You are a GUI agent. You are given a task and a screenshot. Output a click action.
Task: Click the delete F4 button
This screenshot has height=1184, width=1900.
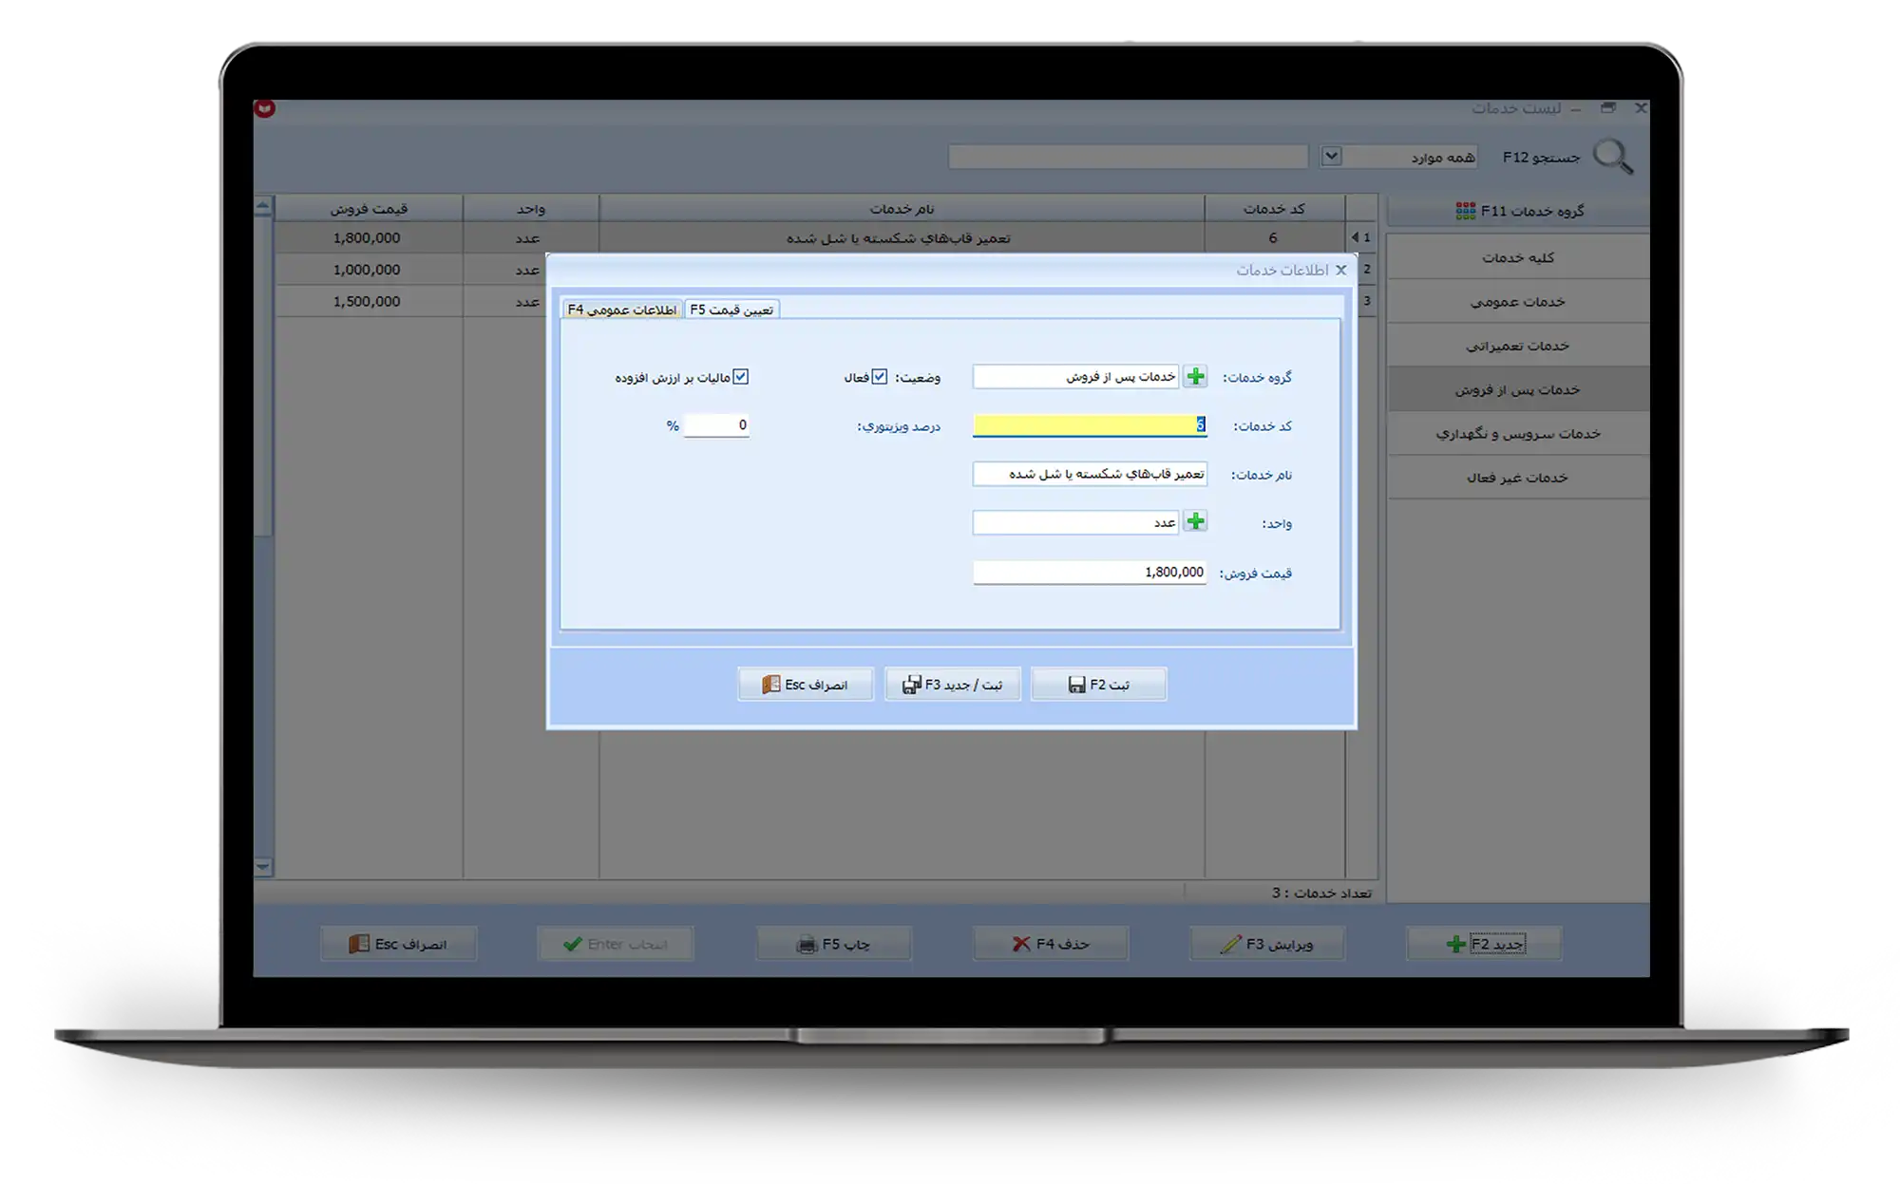pos(1050,944)
